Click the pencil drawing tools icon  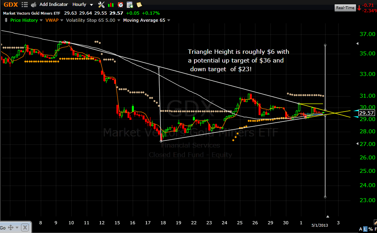click(375, 222)
